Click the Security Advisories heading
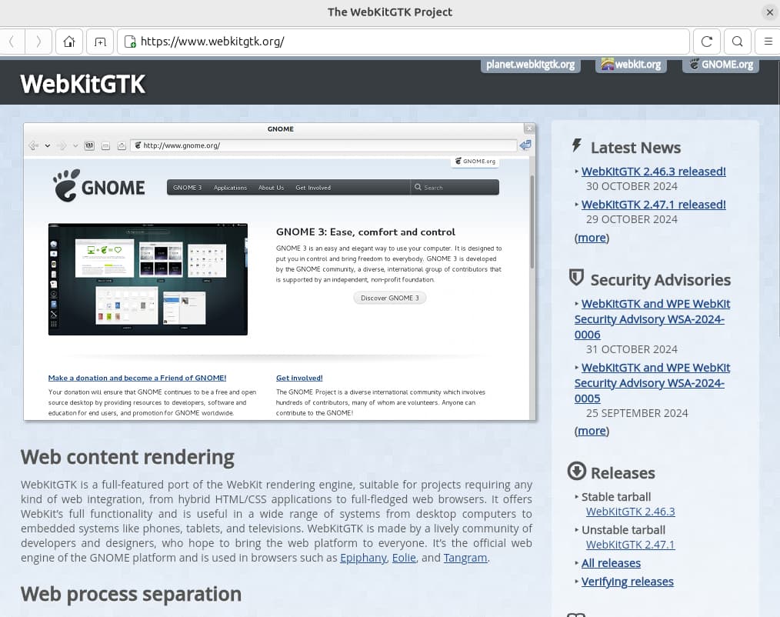 [x=660, y=280]
